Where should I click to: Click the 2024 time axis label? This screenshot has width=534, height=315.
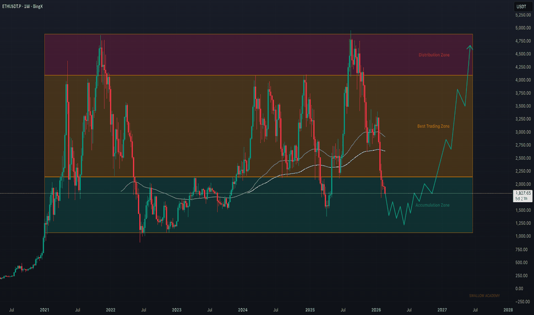pyautogui.click(x=243, y=310)
